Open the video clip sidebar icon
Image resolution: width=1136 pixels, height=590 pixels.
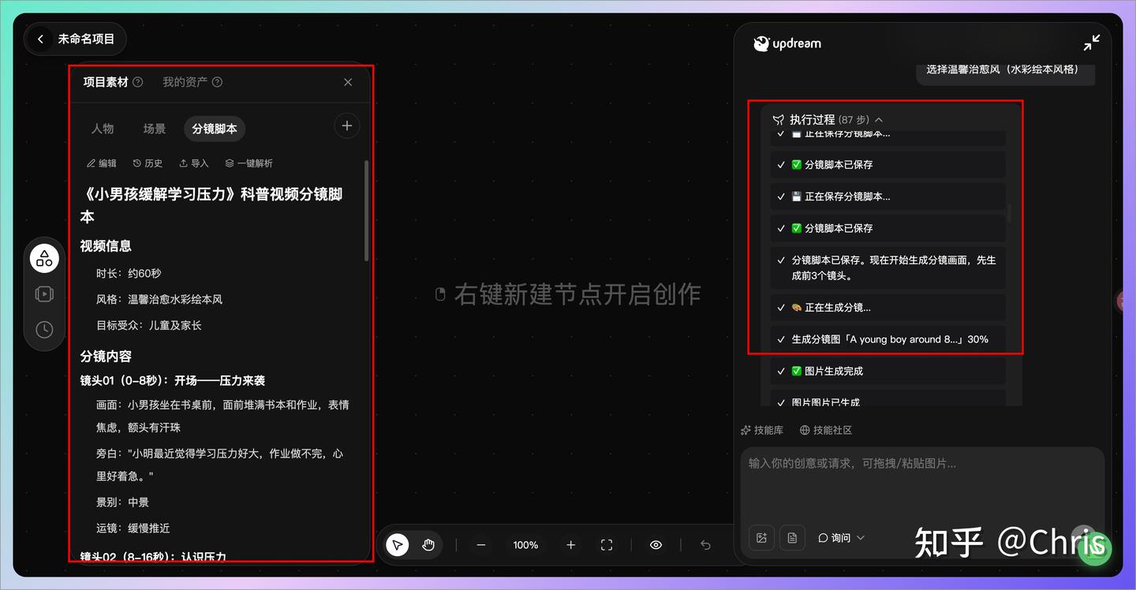[44, 294]
